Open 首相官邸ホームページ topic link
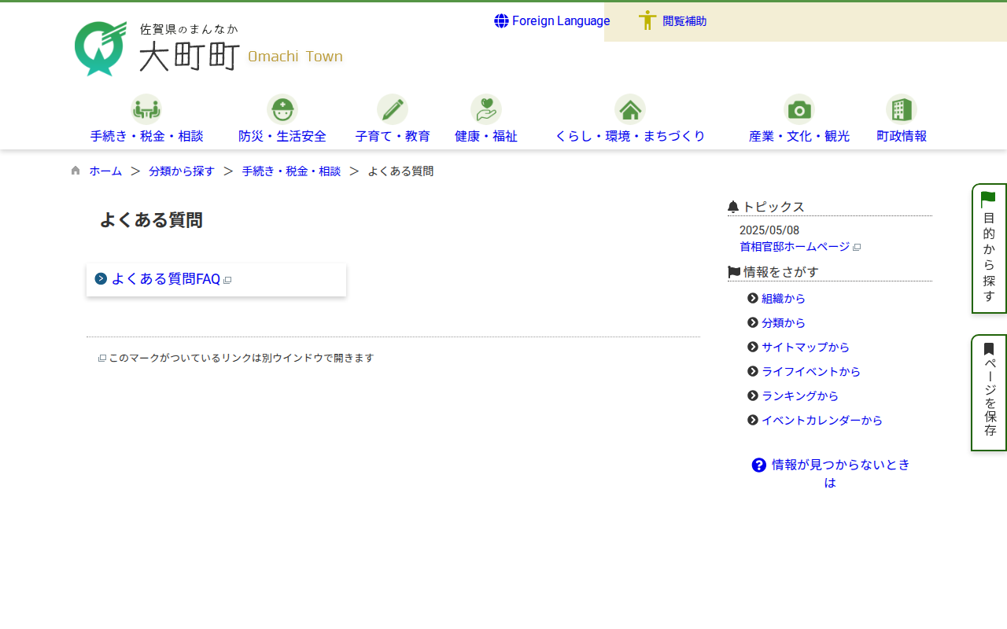1007x629 pixels. point(795,247)
